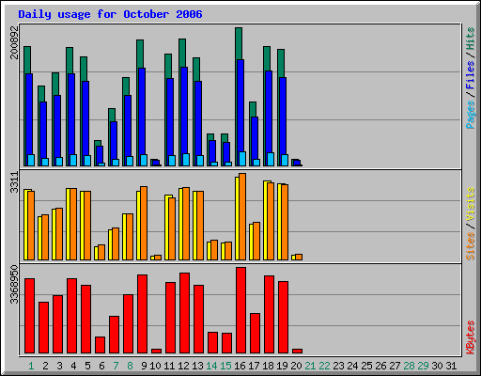Image resolution: width=481 pixels, height=376 pixels.
Task: Click day 20 on the x-axis
Action: [x=296, y=366]
